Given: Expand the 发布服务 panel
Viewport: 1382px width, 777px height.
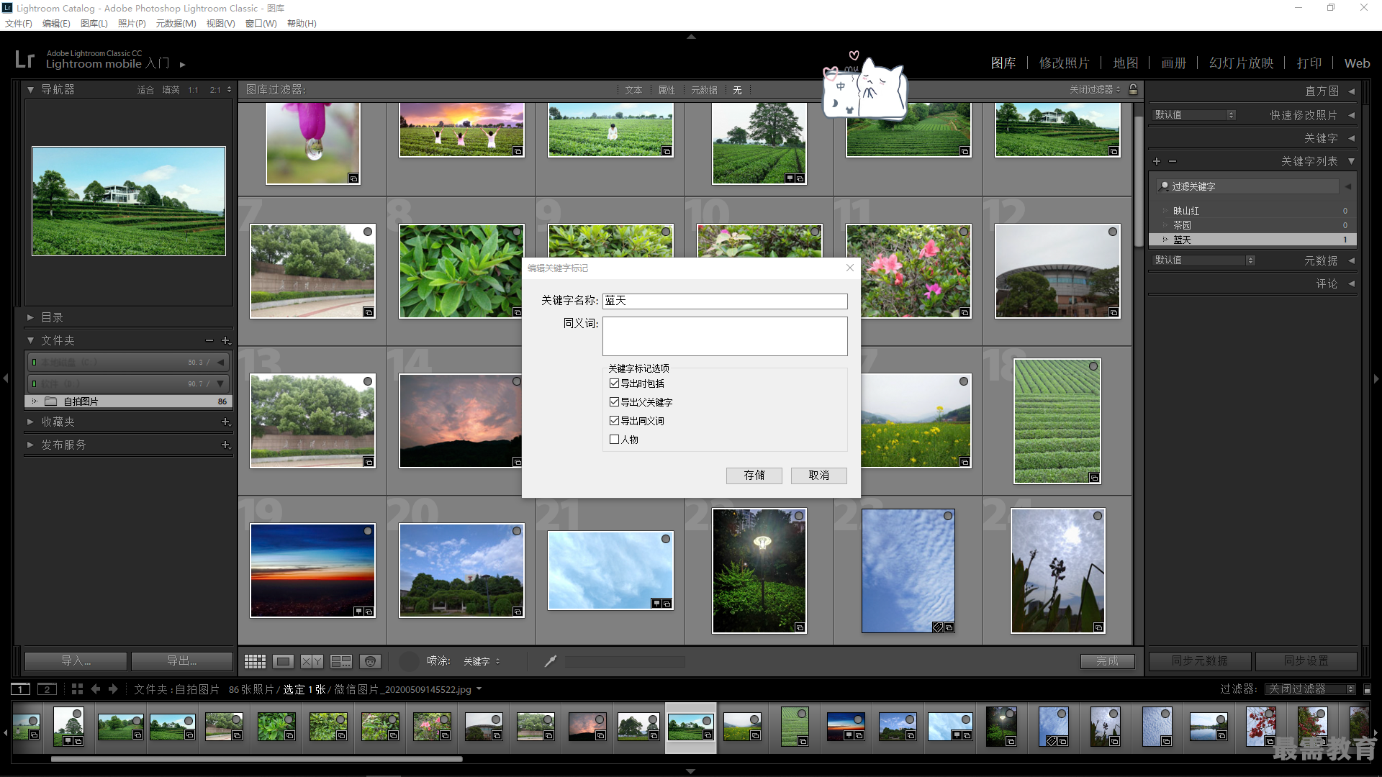Looking at the screenshot, I should click(30, 445).
